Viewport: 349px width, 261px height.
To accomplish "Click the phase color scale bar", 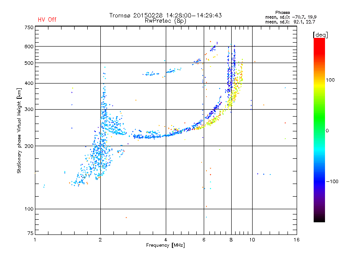I will click(x=319, y=130).
